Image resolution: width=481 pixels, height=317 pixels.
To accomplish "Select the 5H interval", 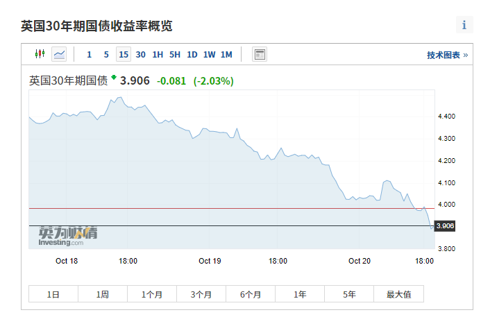I will [175, 55].
